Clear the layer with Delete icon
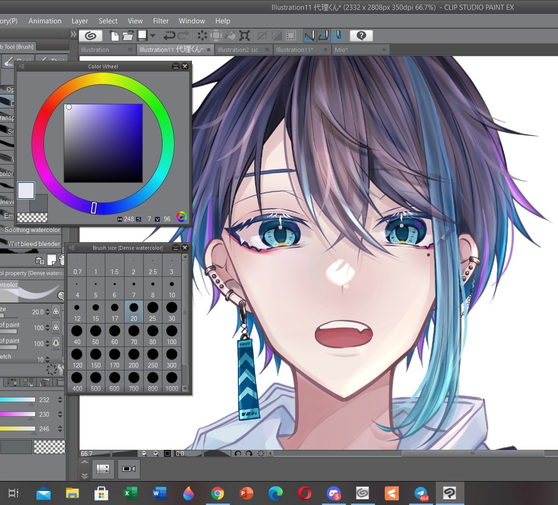This screenshot has height=505, width=558. coord(202,36)
